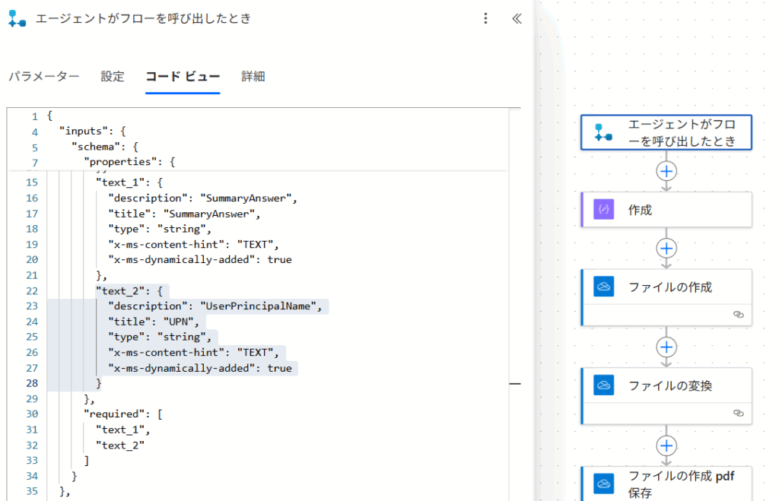Open the three-dot more options menu

[486, 19]
